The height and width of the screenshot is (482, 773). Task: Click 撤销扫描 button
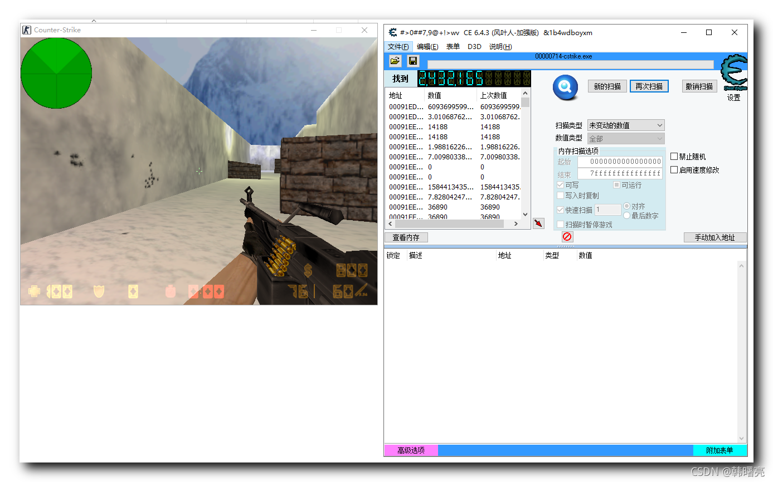pos(699,86)
